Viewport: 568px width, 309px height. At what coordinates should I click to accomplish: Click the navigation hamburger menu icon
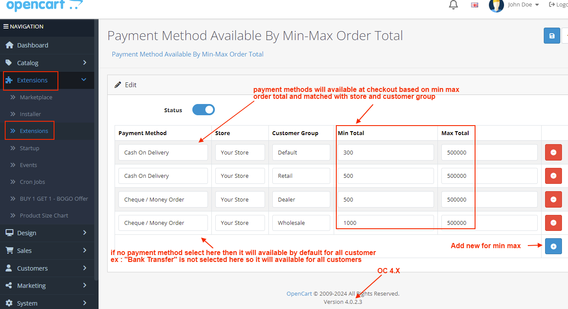click(6, 26)
